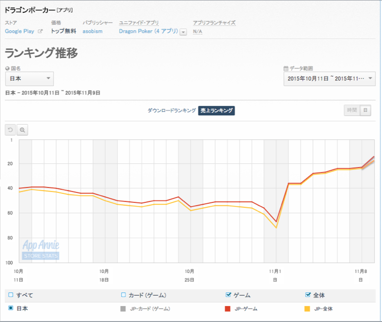Click the ランキング推移 heading
This screenshot has width=382, height=322.
coord(41,53)
